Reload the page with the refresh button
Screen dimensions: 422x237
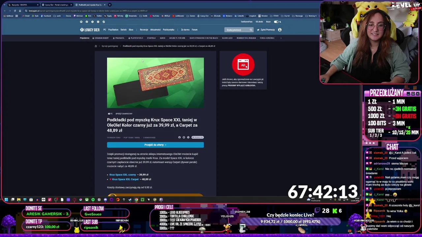[x=15, y=11]
